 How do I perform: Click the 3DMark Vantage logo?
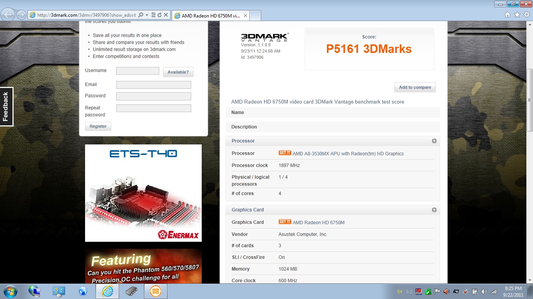pos(265,37)
